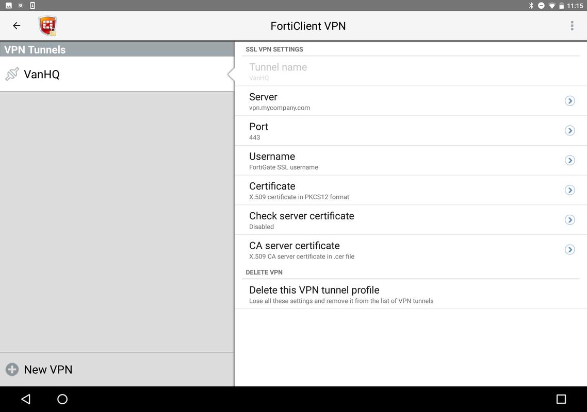The height and width of the screenshot is (412, 587).
Task: Delete this VPN tunnel profile
Action: coord(411,294)
